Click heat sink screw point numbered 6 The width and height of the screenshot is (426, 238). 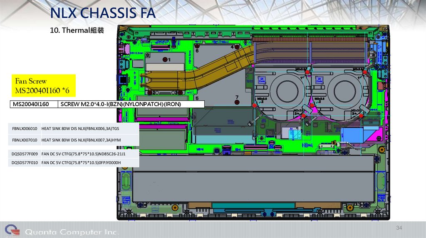tap(197, 46)
